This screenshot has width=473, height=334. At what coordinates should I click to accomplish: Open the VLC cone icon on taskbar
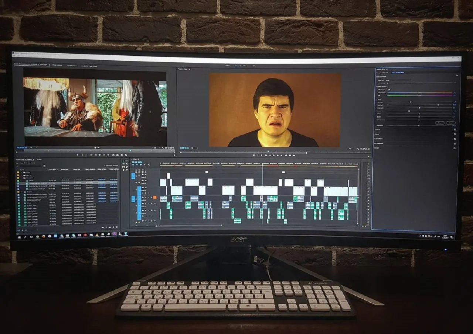97,234
